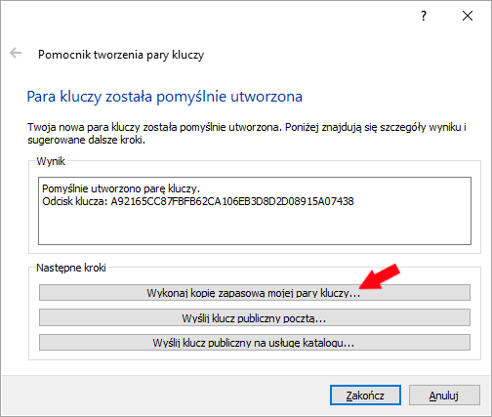
Task: Click the 'Odcisk klucza:' label text
Action: pos(75,201)
